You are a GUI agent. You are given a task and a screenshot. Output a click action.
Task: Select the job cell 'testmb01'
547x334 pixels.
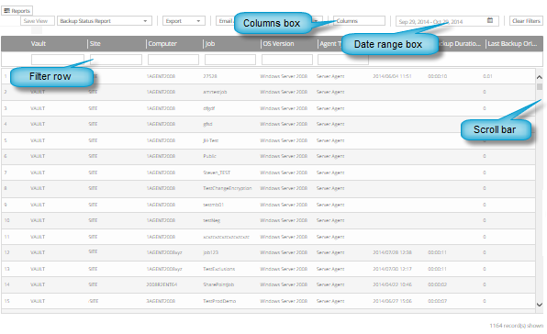tap(213, 205)
